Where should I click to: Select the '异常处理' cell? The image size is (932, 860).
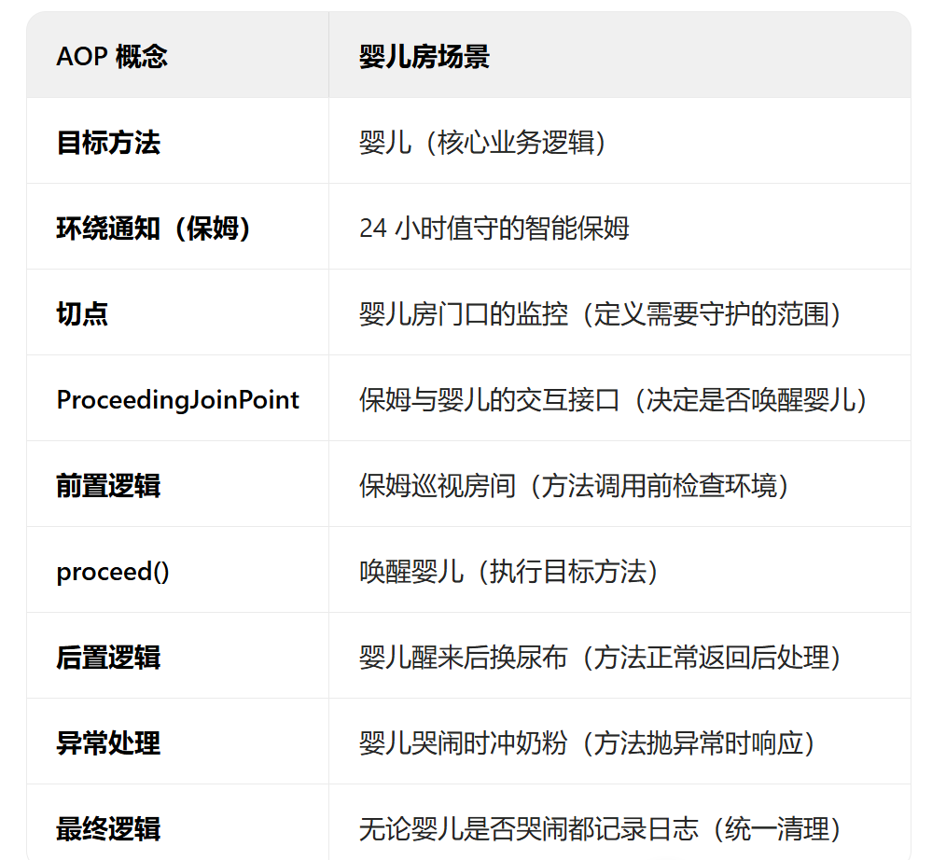click(177, 742)
